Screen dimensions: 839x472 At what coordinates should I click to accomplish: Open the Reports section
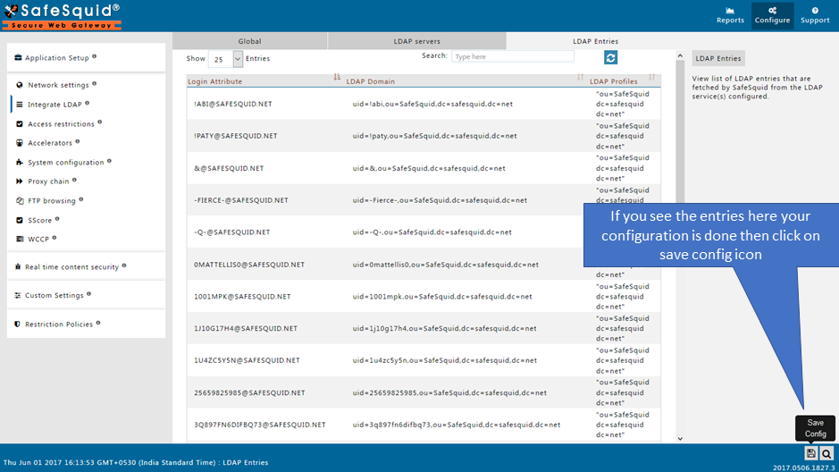pos(730,15)
